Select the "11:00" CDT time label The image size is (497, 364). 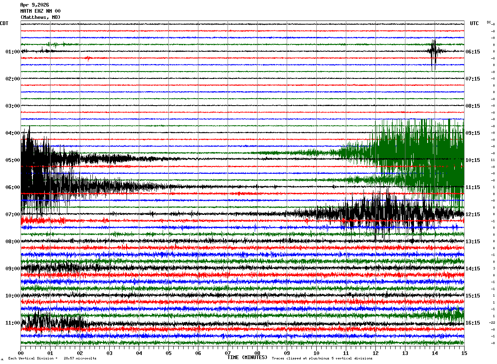pos(13,323)
